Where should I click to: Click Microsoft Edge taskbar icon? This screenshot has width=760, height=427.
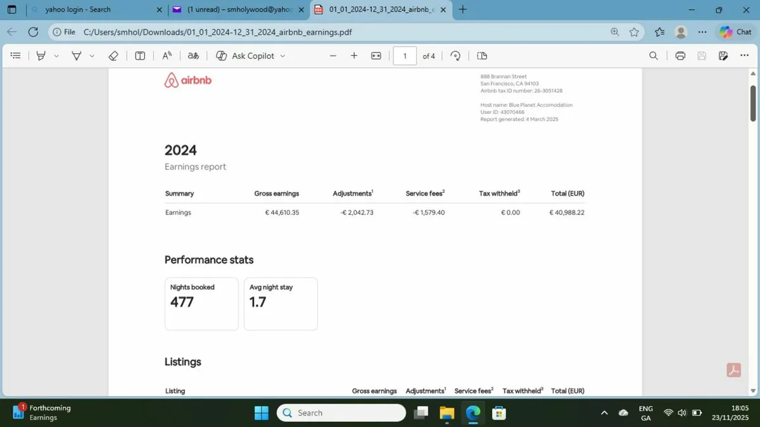point(473,413)
